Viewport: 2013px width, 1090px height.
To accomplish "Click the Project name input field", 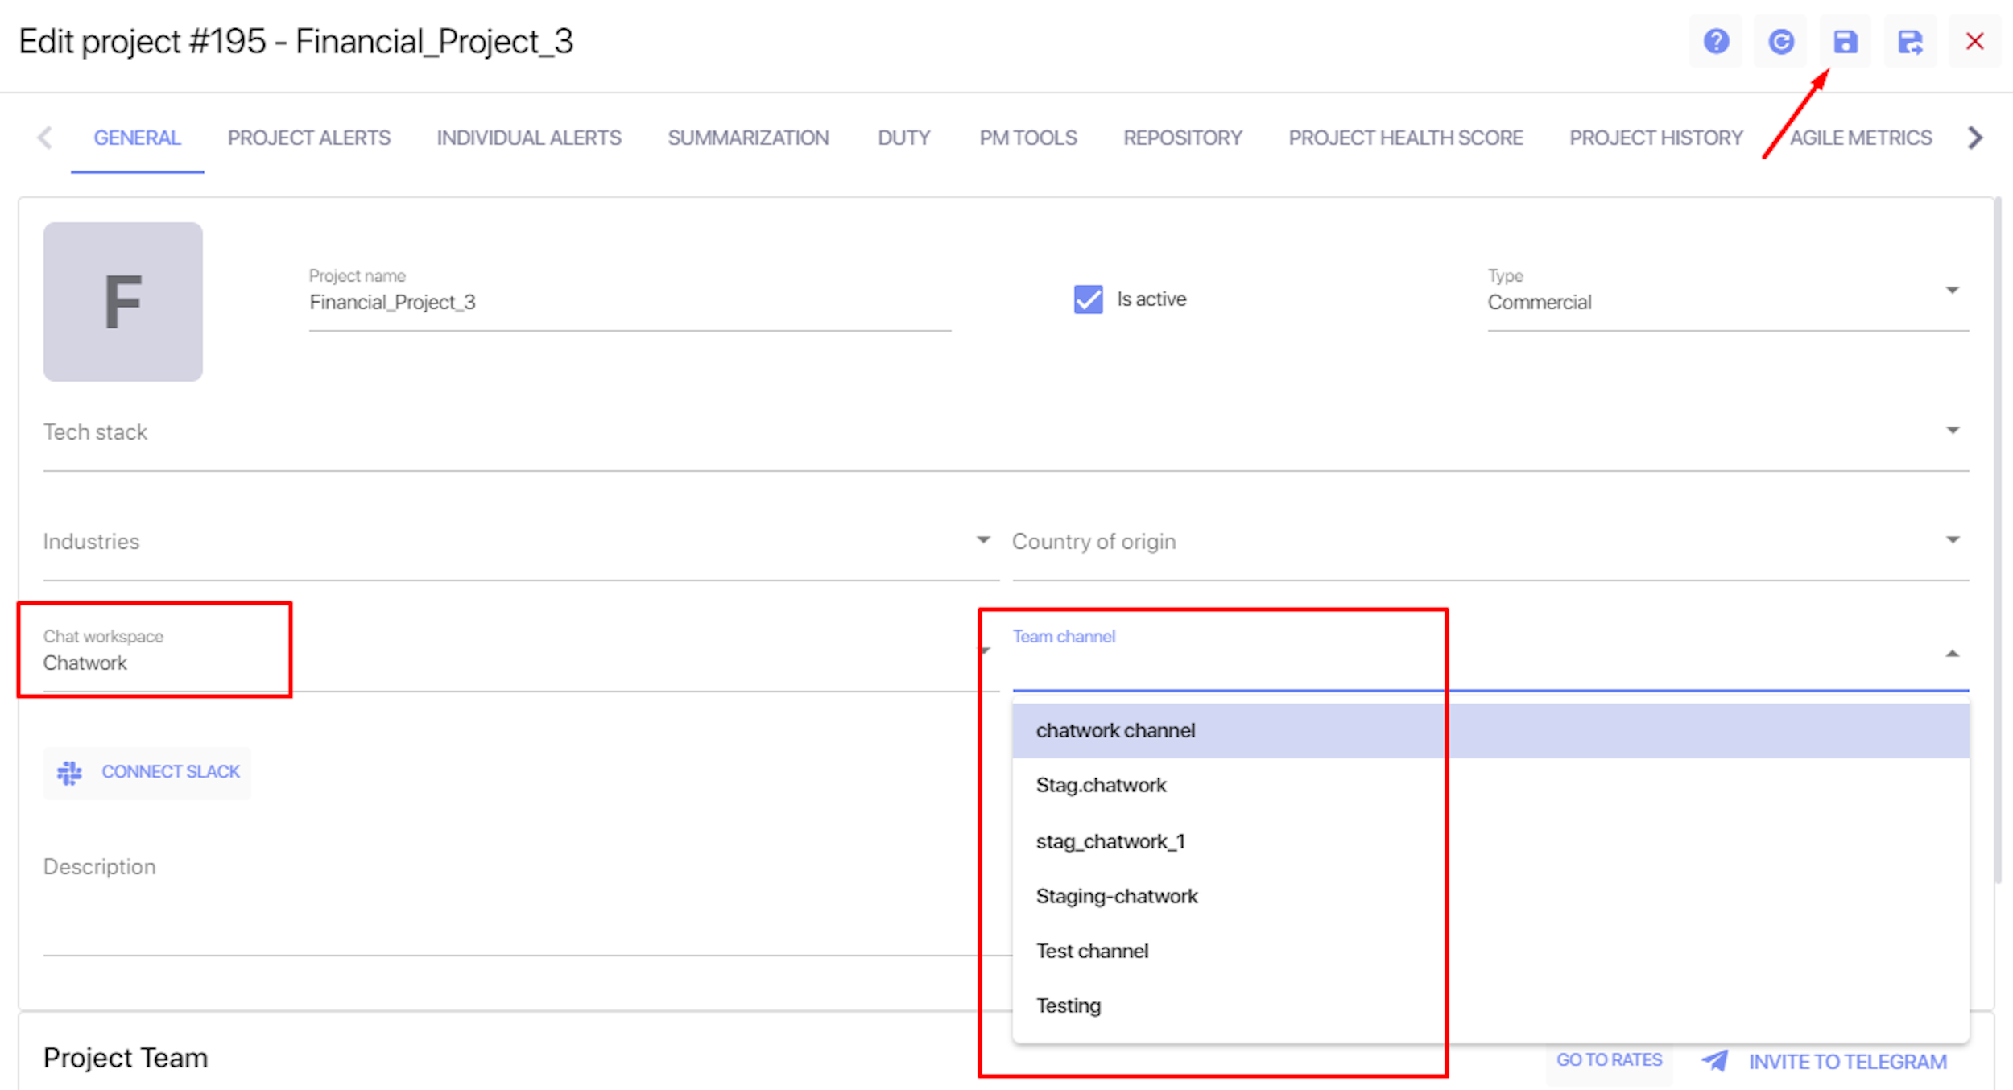I will point(630,299).
